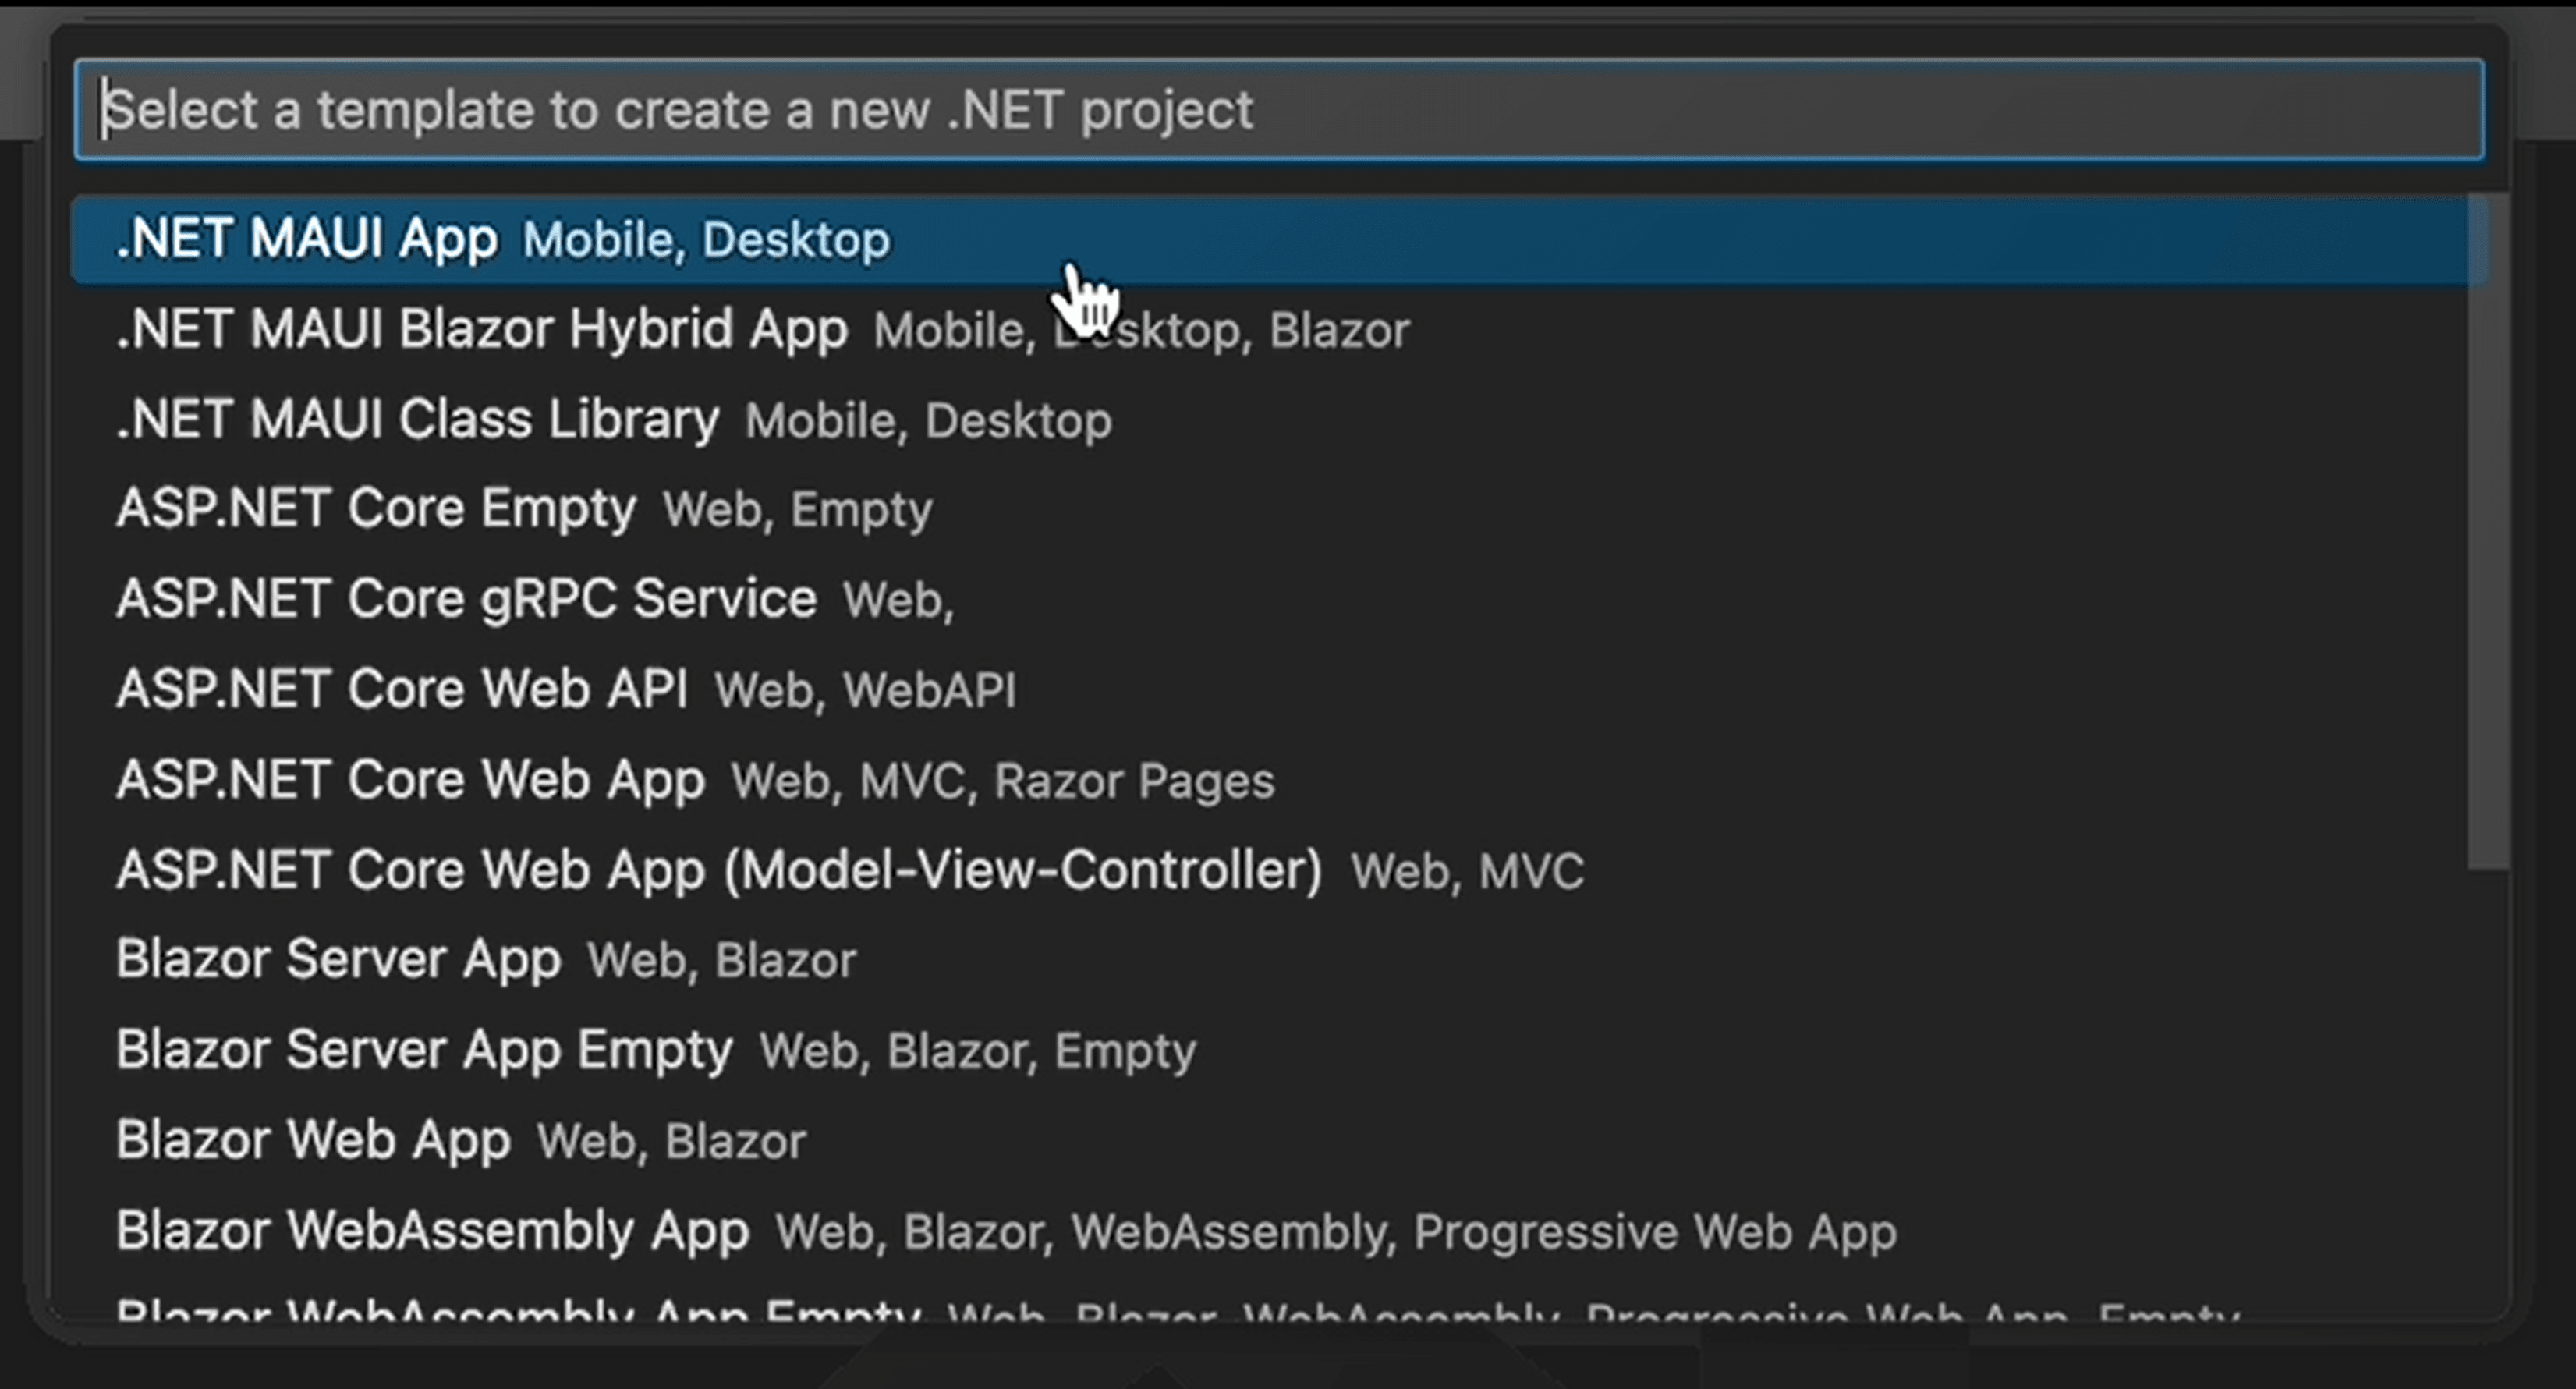Viewport: 2576px width, 1389px height.
Task: Select ASP.NET Core Web App (Model-View-Controller)
Action: (x=1279, y=870)
